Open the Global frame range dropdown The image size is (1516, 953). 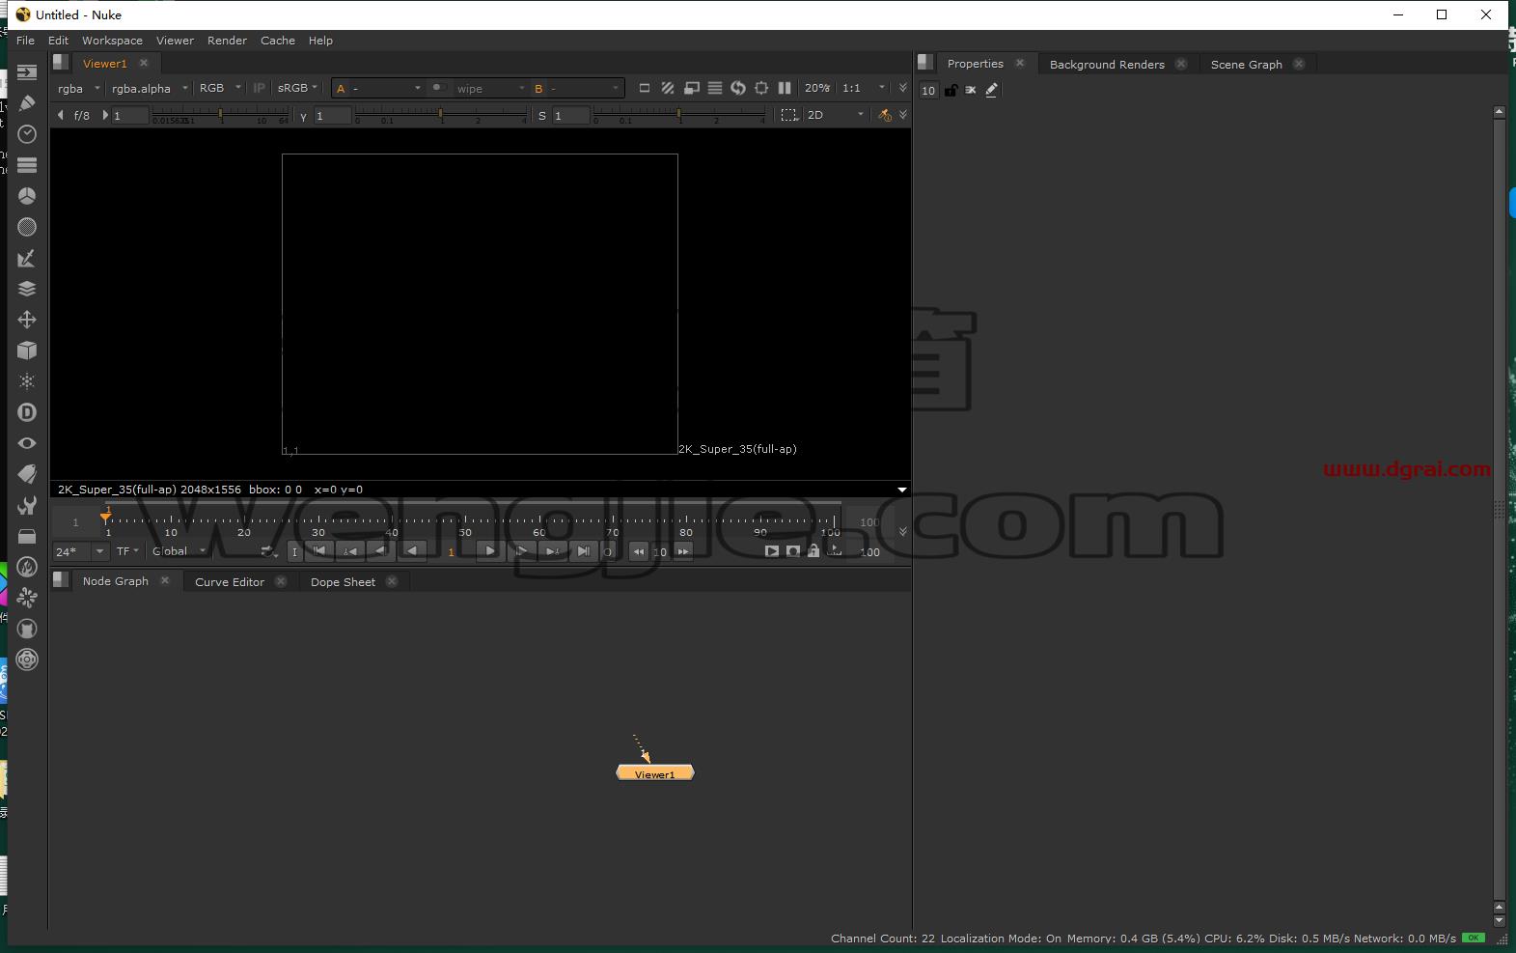tap(179, 551)
